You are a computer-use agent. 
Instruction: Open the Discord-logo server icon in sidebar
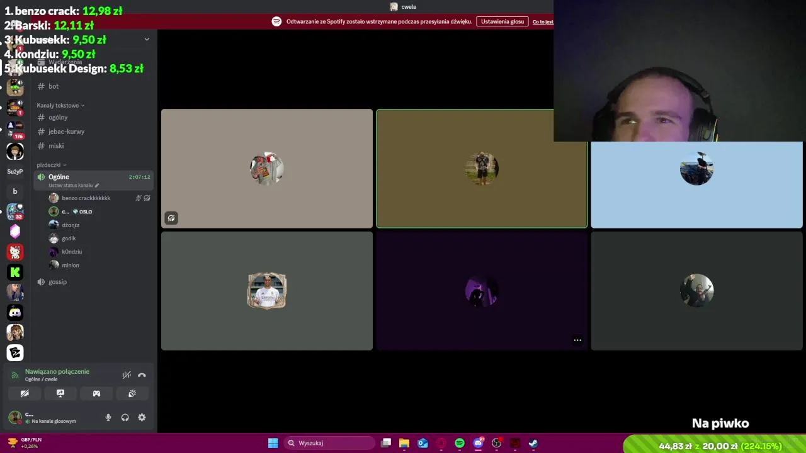[x=15, y=312]
